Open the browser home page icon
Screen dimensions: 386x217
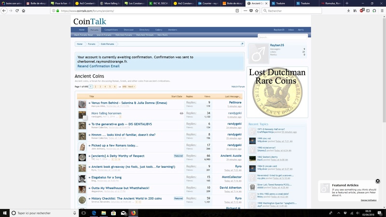pos(24,11)
